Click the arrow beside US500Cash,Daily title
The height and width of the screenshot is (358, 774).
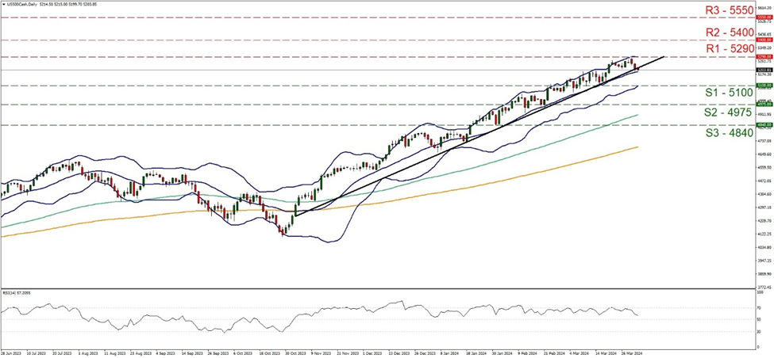[x=3, y=4]
